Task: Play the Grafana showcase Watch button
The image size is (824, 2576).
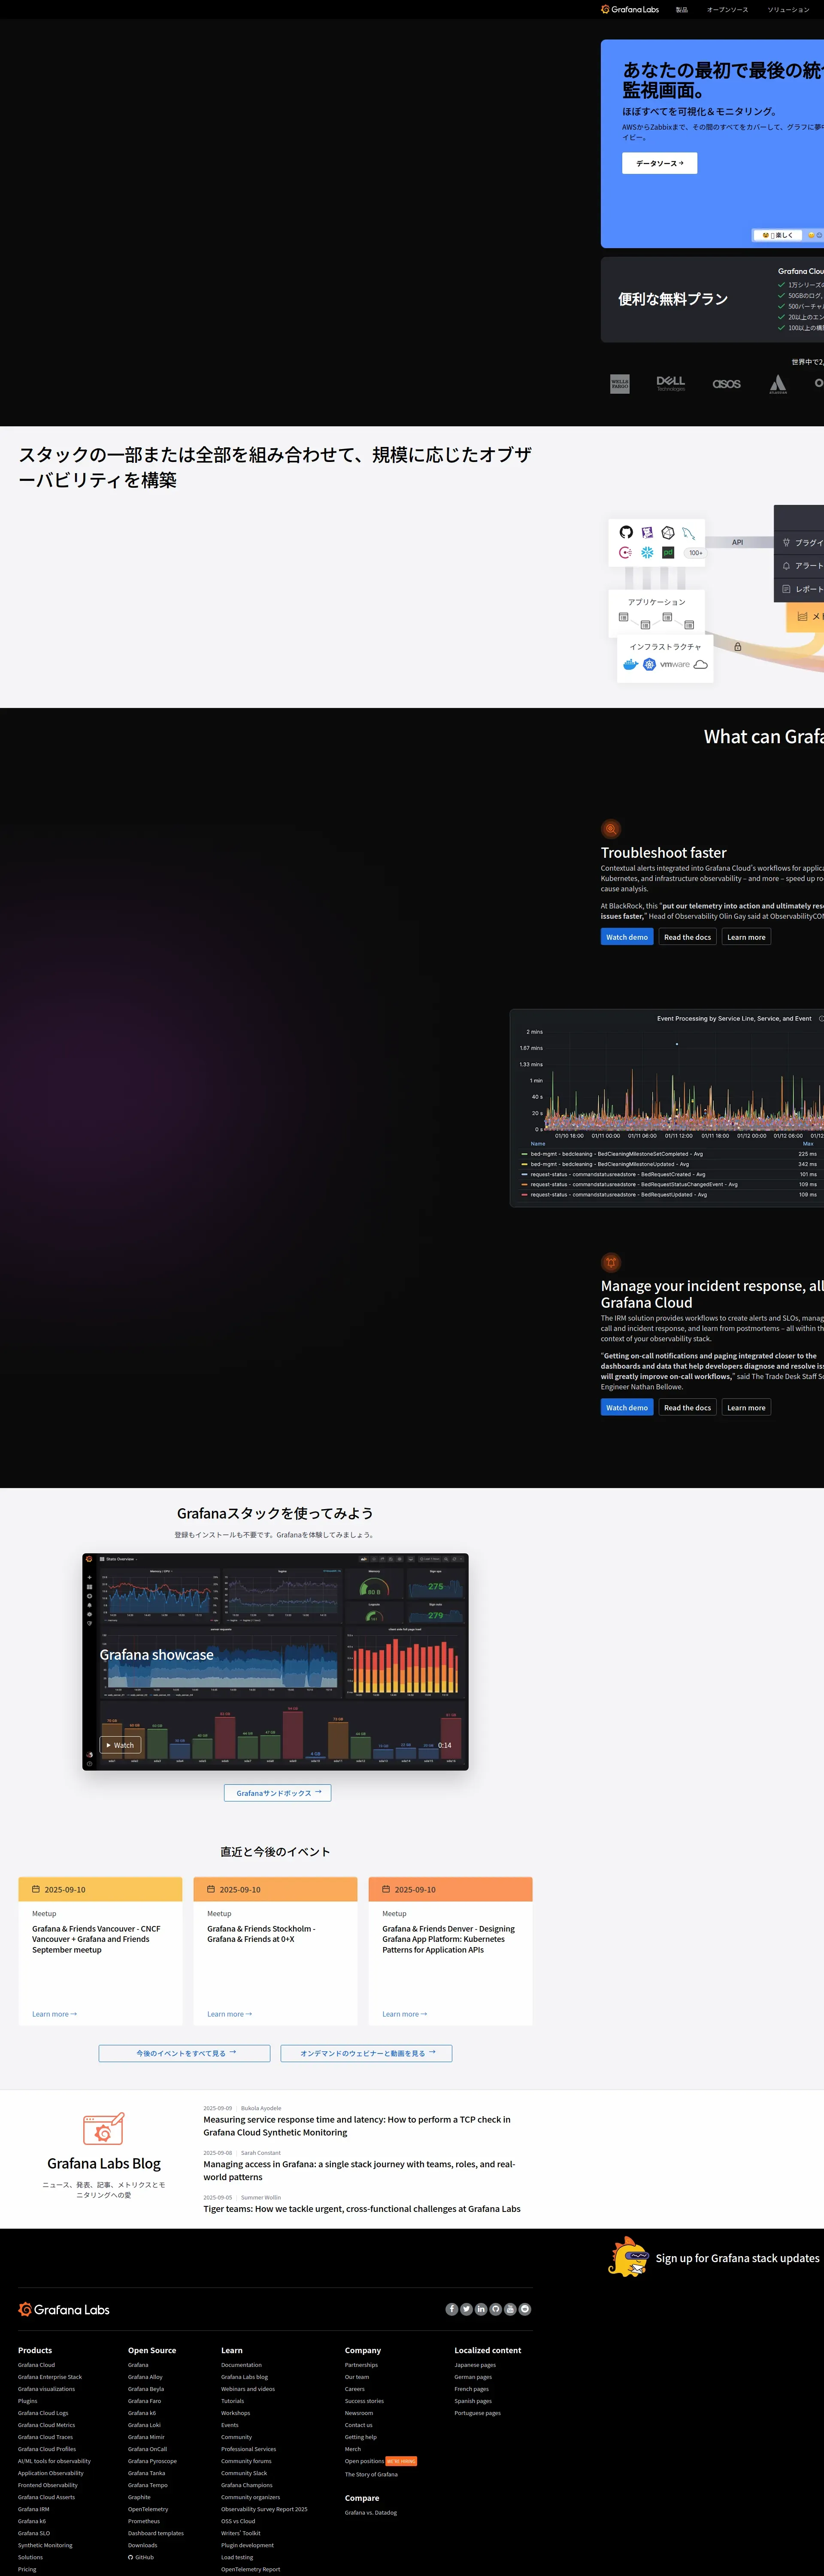Action: click(120, 1745)
